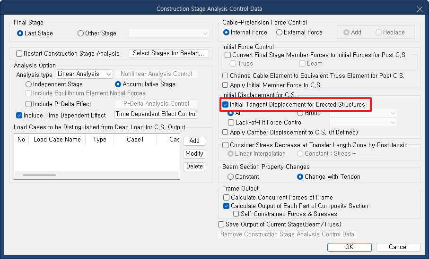This screenshot has height=259, width=429.
Task: Expand the Lack-of-Fit Force Control dropdown
Action: 363,123
